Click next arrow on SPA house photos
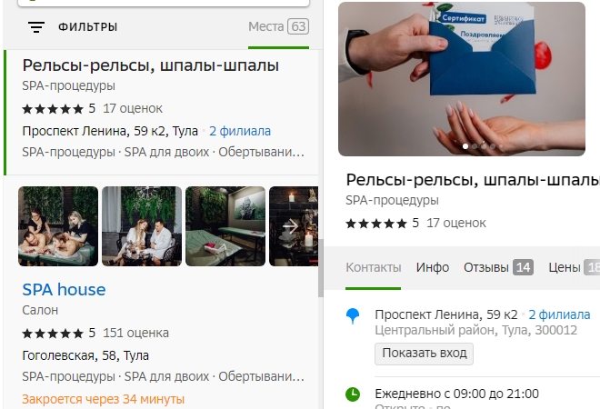 (291, 226)
